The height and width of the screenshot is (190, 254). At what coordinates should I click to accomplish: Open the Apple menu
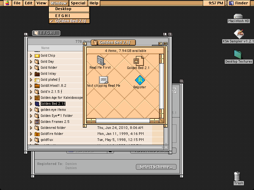click(x=7, y=3)
